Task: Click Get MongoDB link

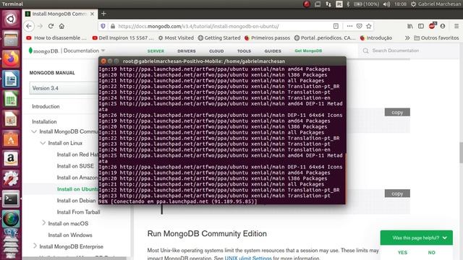Action: (x=308, y=51)
